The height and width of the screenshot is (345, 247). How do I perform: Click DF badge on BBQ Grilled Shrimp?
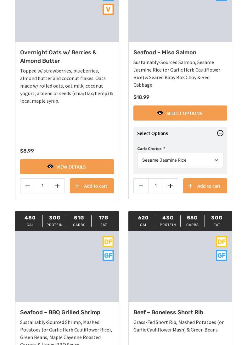coord(108,242)
